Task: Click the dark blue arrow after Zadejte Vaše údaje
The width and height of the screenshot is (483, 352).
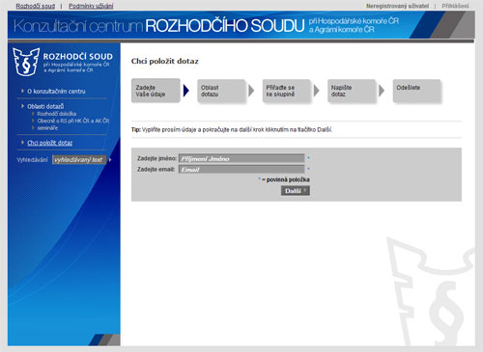Action: click(186, 91)
